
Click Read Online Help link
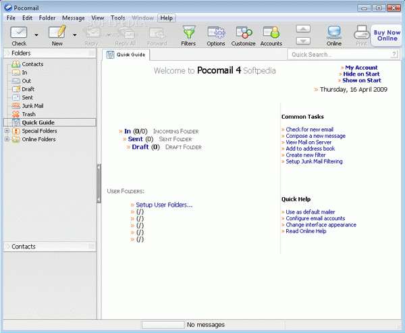tap(306, 231)
